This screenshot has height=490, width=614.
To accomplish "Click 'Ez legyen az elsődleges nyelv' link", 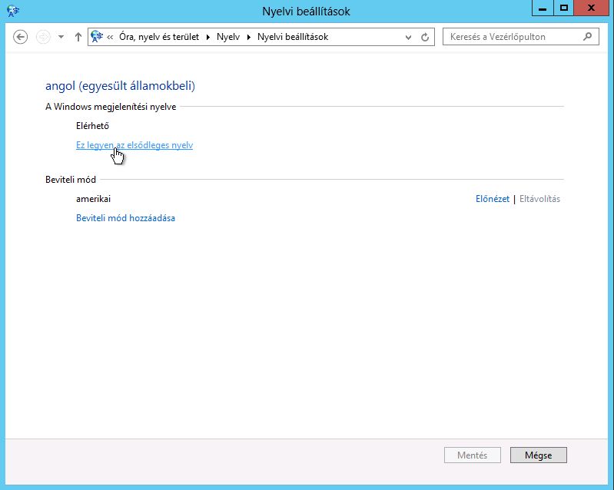I will pyautogui.click(x=134, y=145).
